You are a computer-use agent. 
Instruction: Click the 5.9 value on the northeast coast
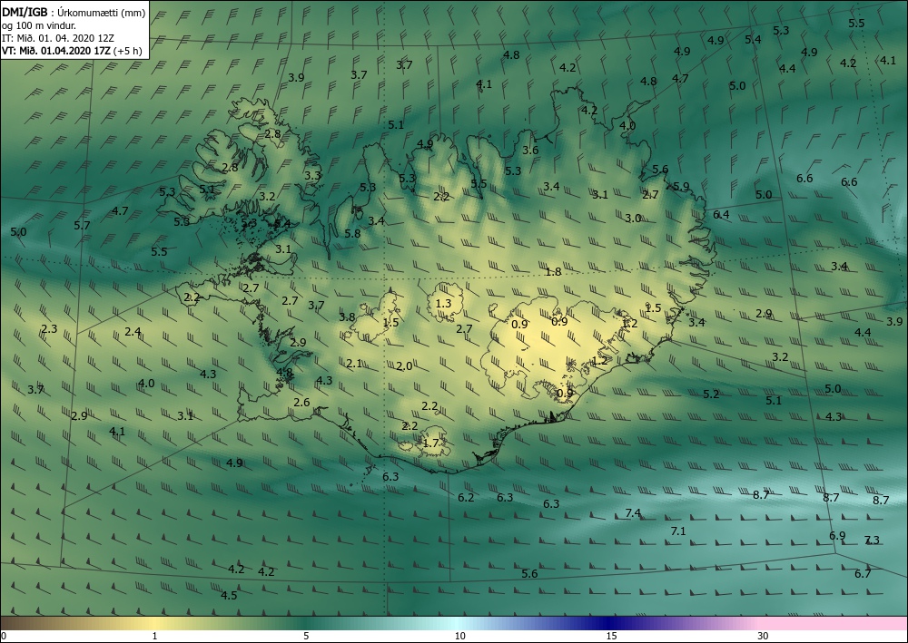click(x=681, y=187)
